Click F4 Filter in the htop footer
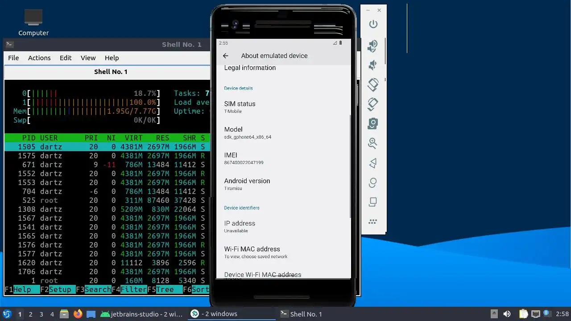This screenshot has width=571, height=321. point(129,289)
